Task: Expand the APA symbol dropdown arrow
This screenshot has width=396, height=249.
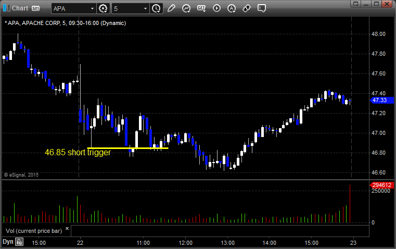Action: click(92, 8)
